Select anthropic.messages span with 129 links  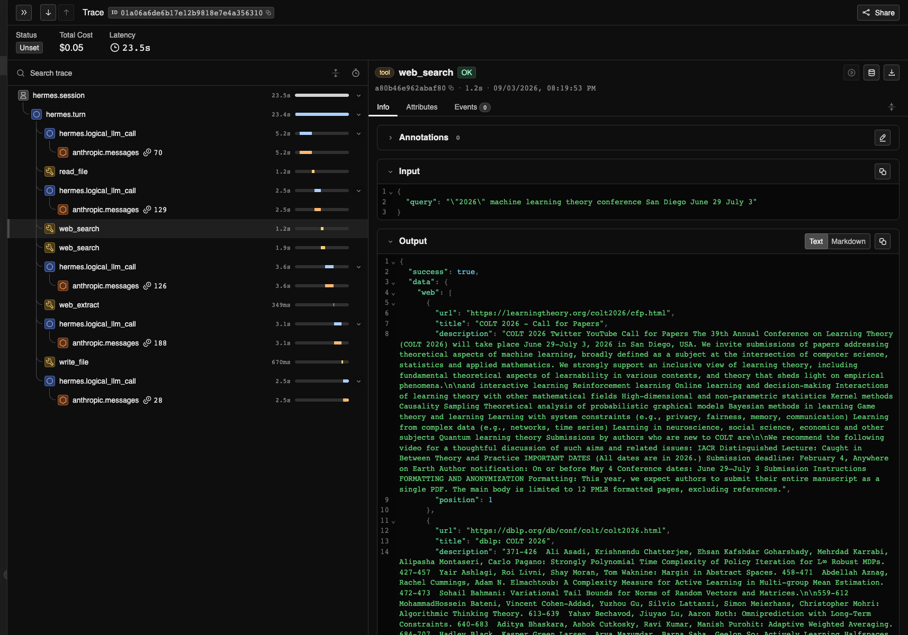point(105,210)
